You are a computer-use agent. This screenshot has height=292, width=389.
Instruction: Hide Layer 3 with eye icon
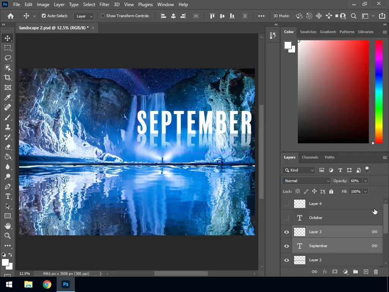(286, 232)
